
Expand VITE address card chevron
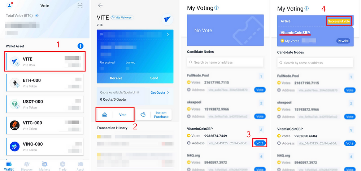168,35
